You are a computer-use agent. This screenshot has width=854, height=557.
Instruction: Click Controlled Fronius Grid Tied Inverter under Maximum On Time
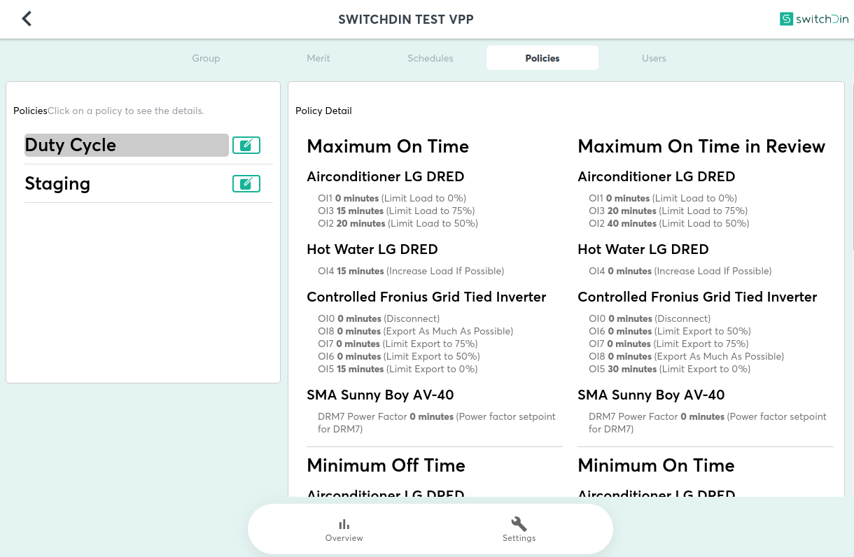[x=426, y=297]
